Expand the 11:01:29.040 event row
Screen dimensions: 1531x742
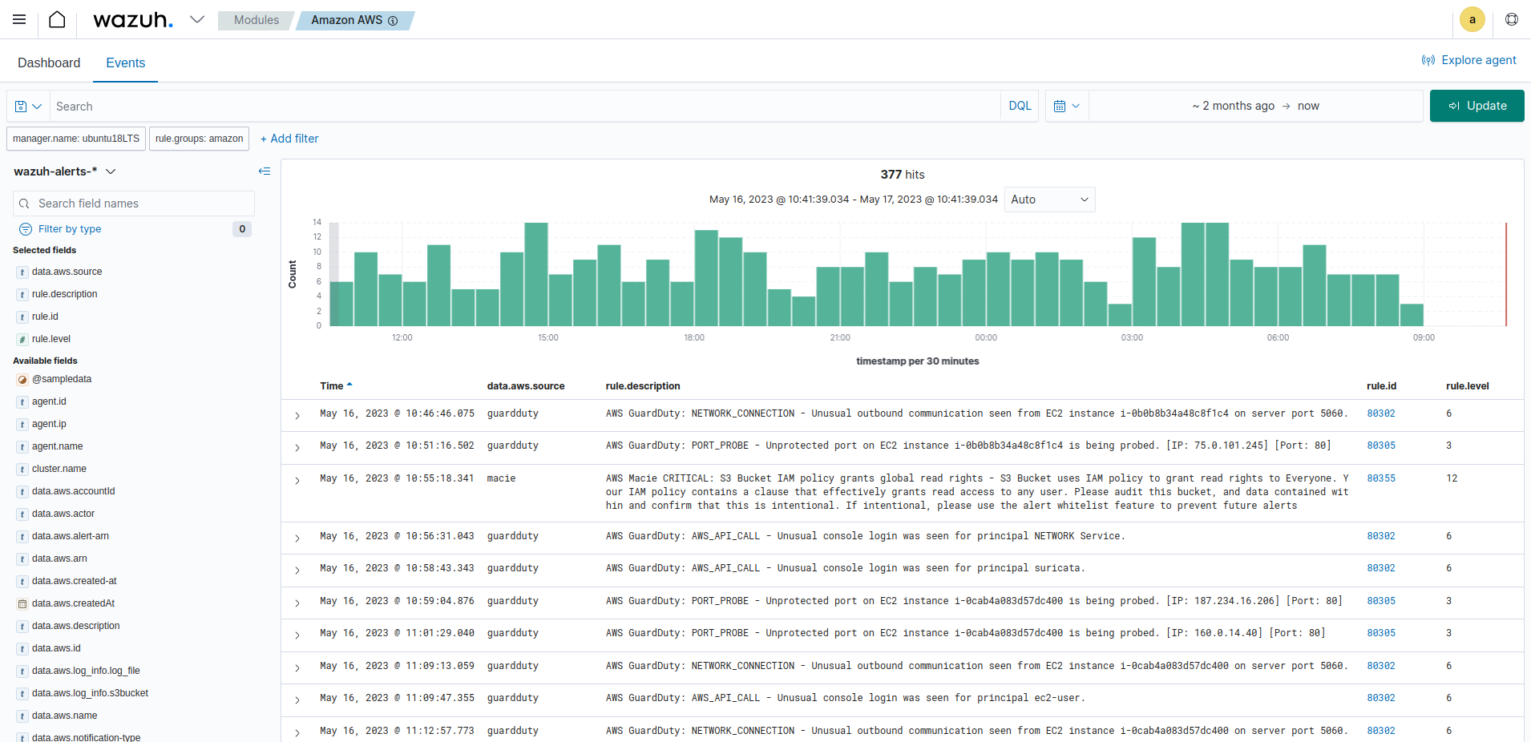[297, 635]
